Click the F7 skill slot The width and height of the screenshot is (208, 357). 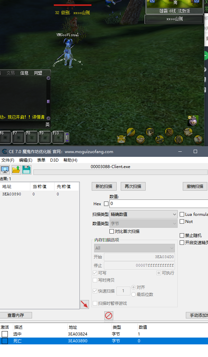(x=18, y=137)
